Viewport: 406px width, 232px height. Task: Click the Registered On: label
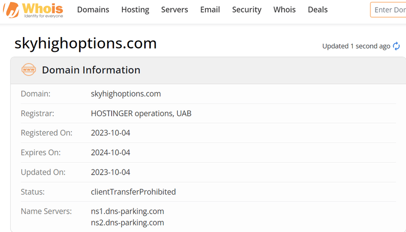click(x=47, y=133)
